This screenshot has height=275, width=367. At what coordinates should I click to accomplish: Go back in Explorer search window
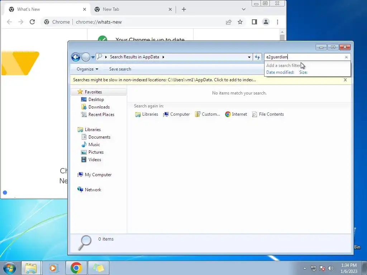[76, 57]
